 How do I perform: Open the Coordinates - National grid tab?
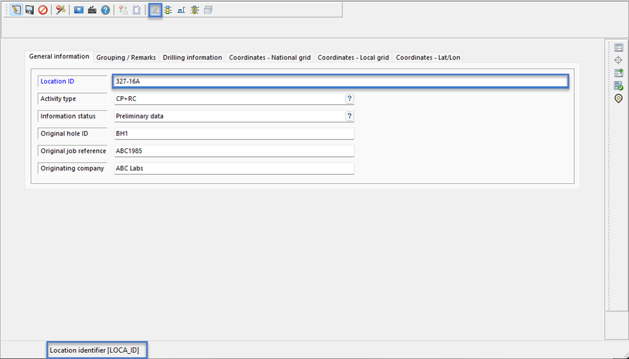(270, 58)
